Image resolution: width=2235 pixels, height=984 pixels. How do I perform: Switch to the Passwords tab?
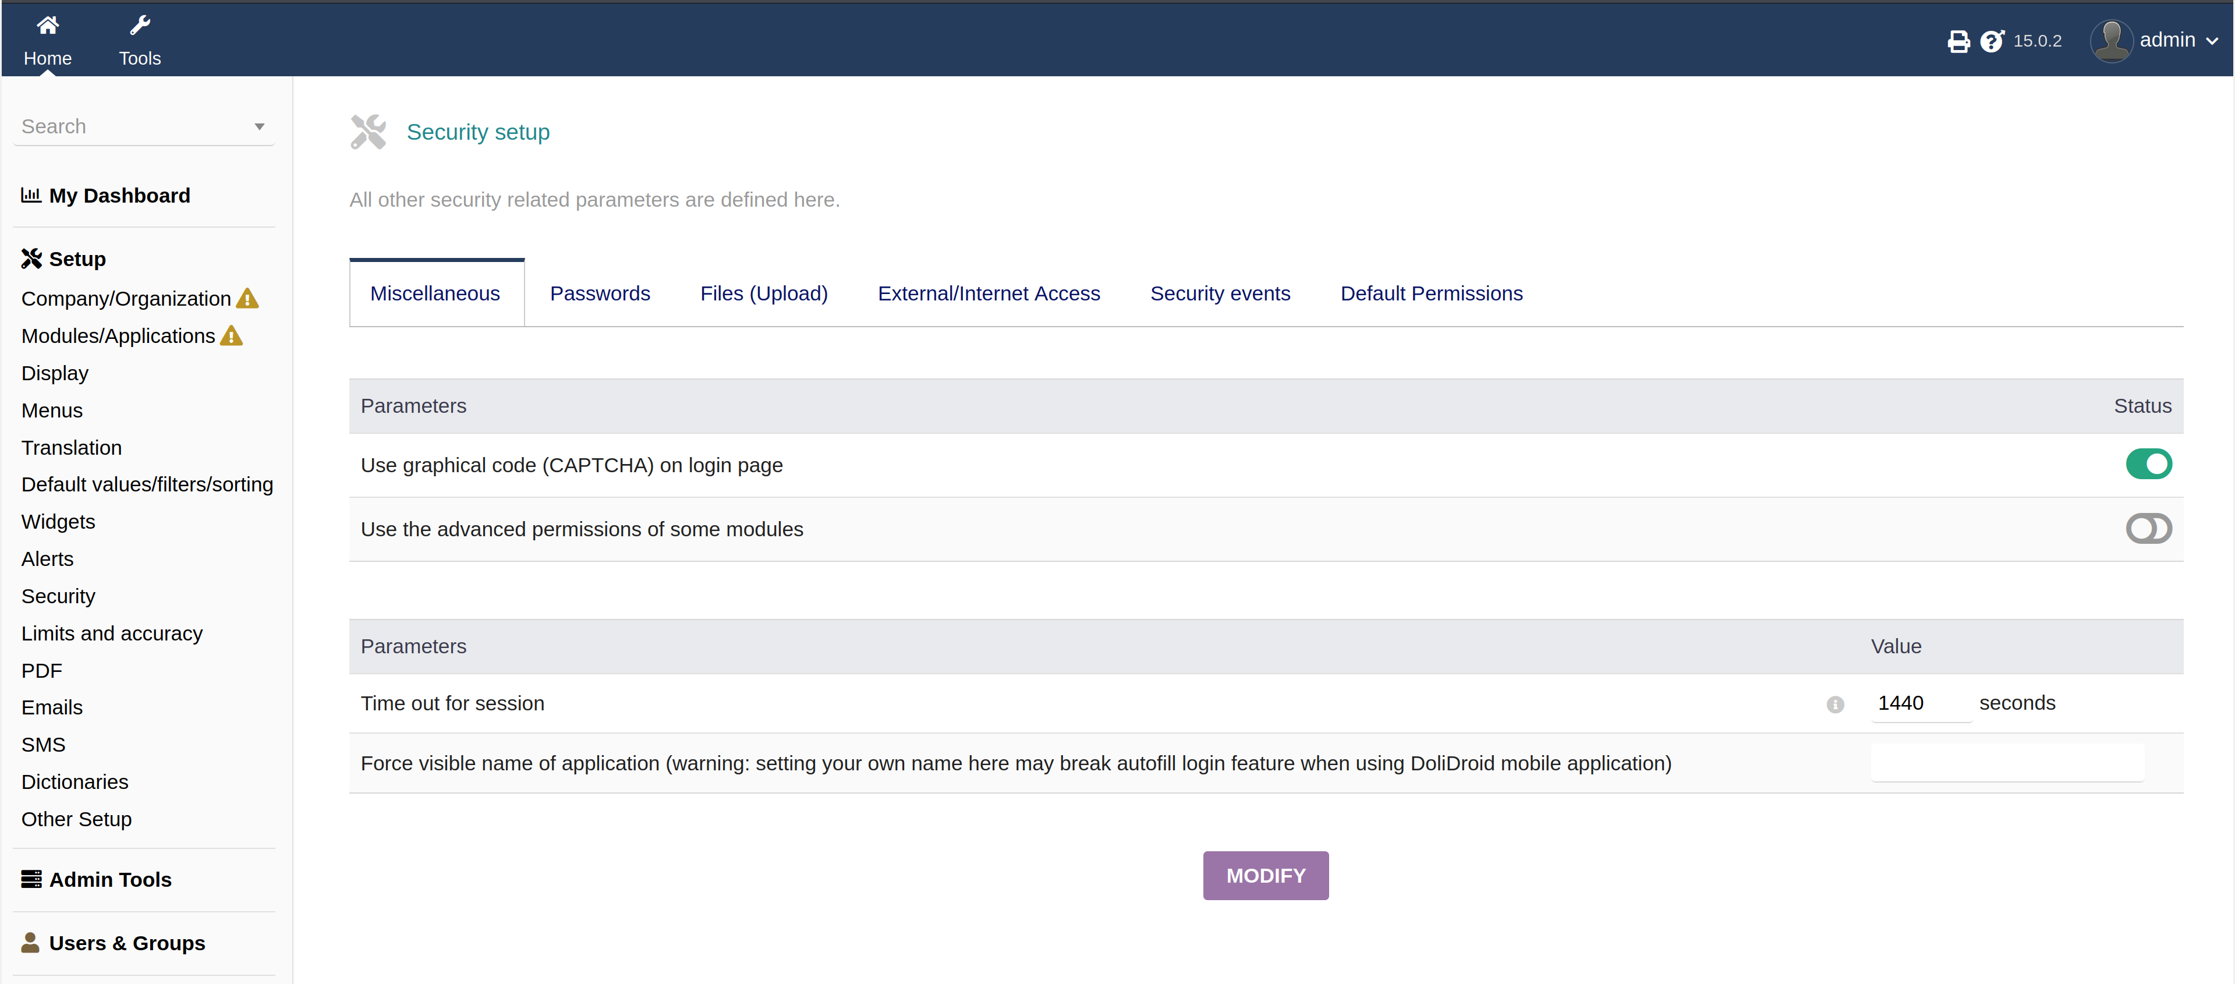click(x=600, y=294)
